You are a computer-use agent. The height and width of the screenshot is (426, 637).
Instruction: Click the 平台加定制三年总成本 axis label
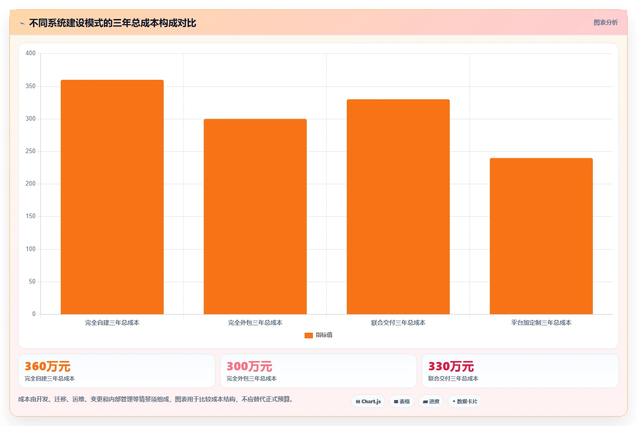click(x=541, y=323)
